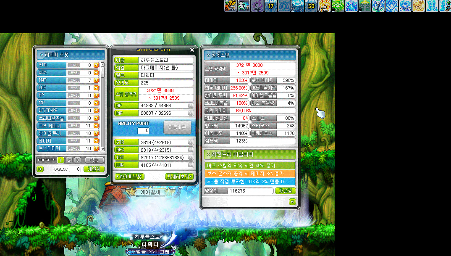Raise Hyper Stat HP level with arrow
Image resolution: width=451 pixels, height=256 pixels.
pos(96,95)
